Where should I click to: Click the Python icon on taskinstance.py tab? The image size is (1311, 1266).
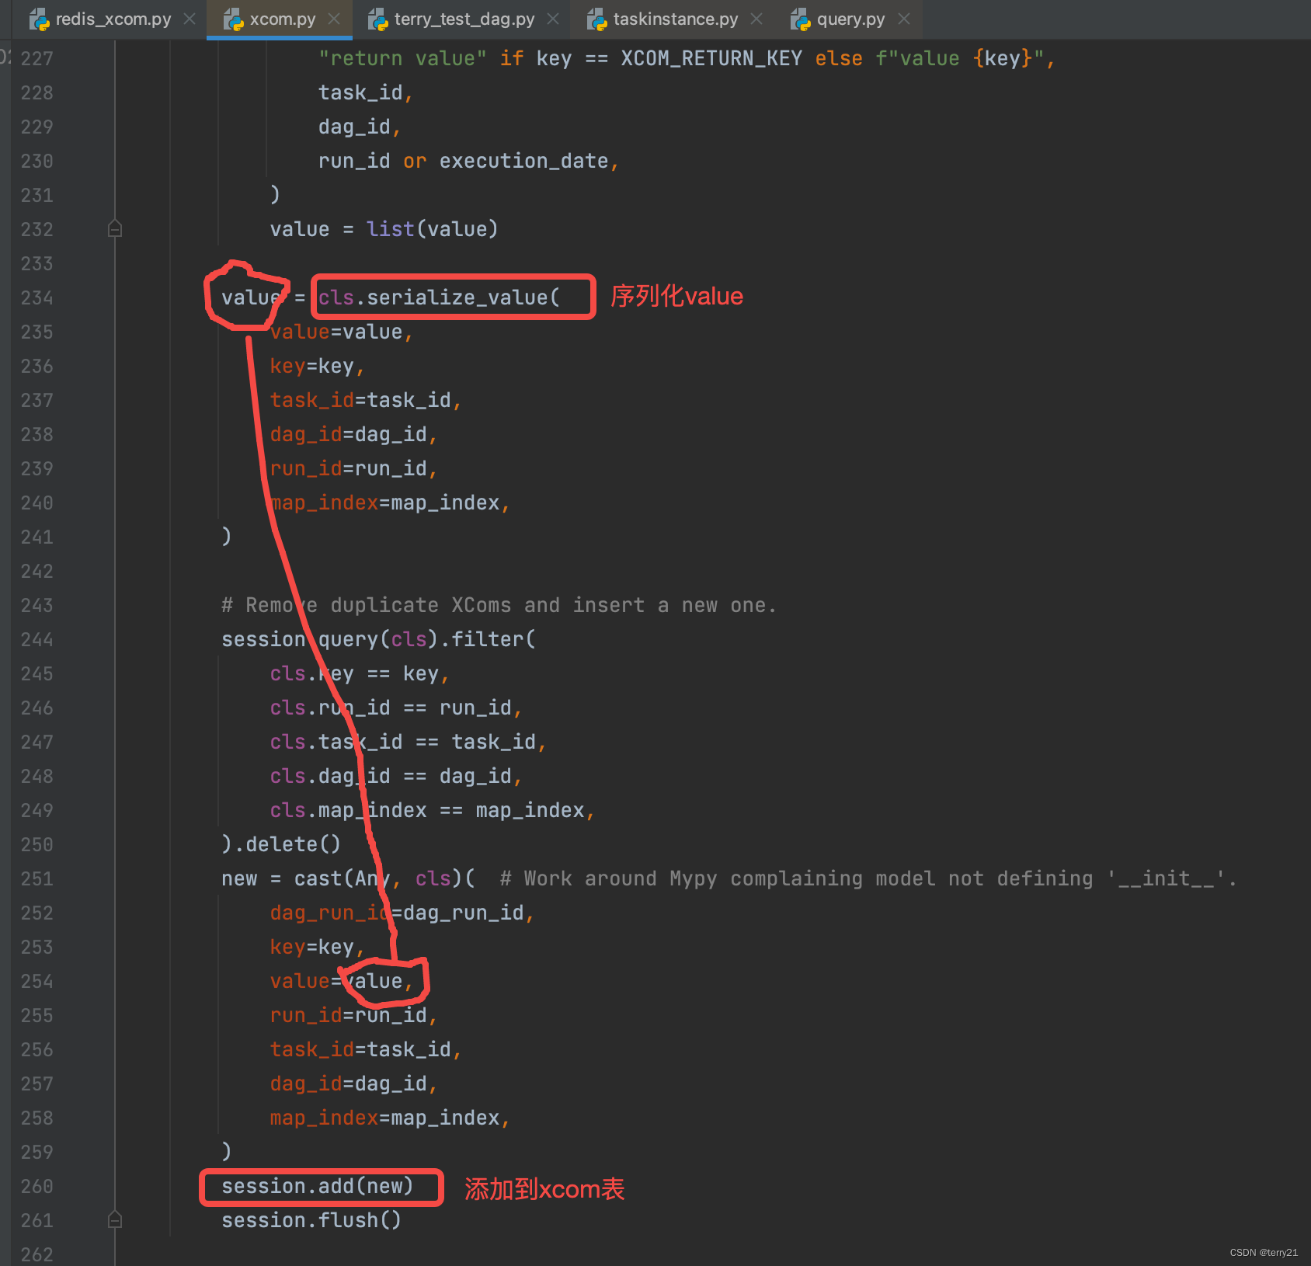(597, 19)
